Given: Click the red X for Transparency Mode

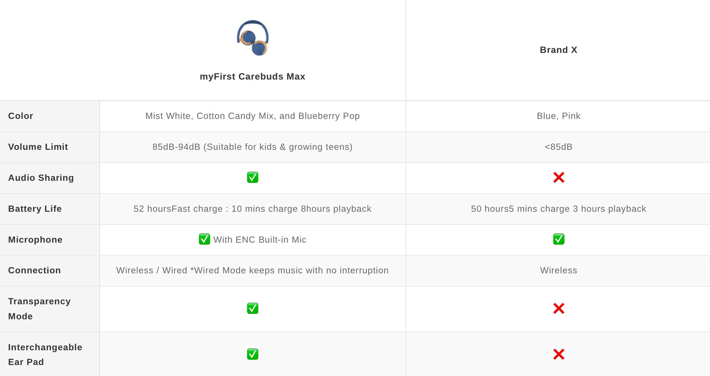Looking at the screenshot, I should [x=559, y=308].
